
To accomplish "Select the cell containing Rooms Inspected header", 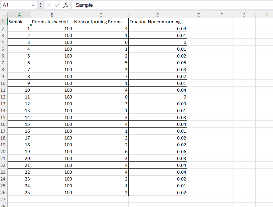I will [52, 22].
